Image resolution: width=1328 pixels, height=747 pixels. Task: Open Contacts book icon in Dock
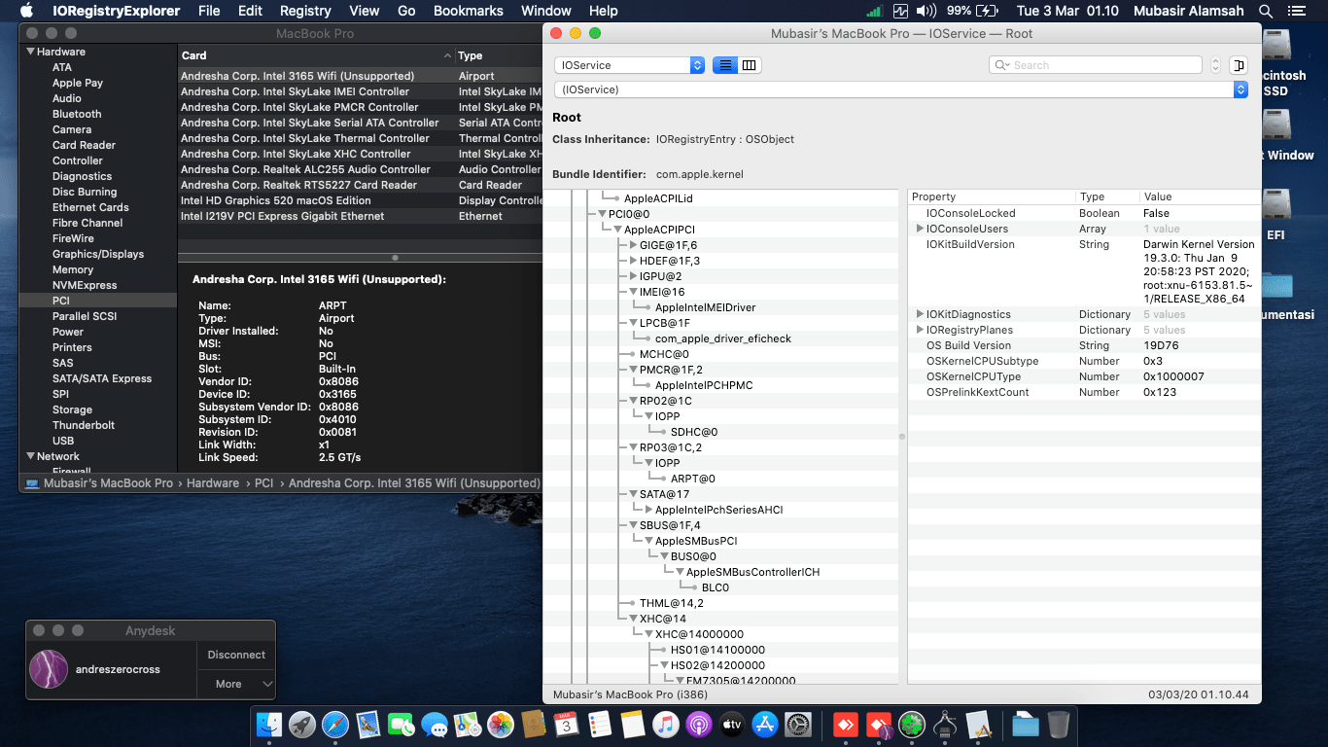point(534,724)
